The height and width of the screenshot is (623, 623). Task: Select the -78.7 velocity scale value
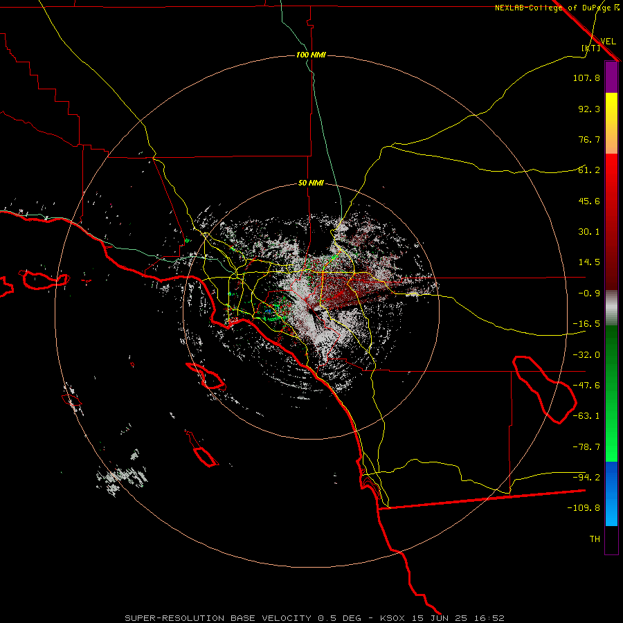(x=586, y=447)
